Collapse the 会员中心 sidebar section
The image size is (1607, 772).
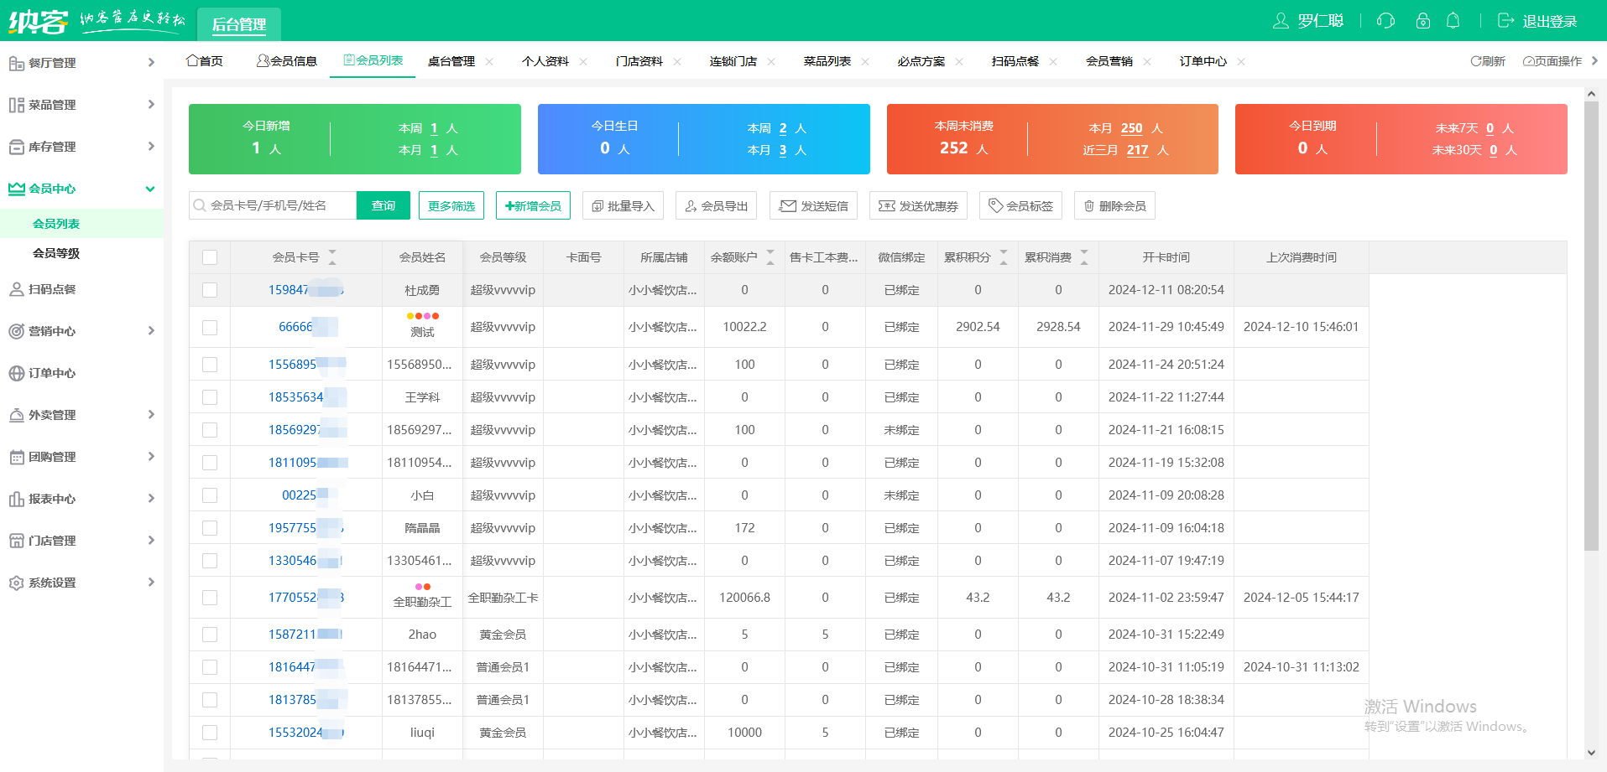click(x=150, y=189)
